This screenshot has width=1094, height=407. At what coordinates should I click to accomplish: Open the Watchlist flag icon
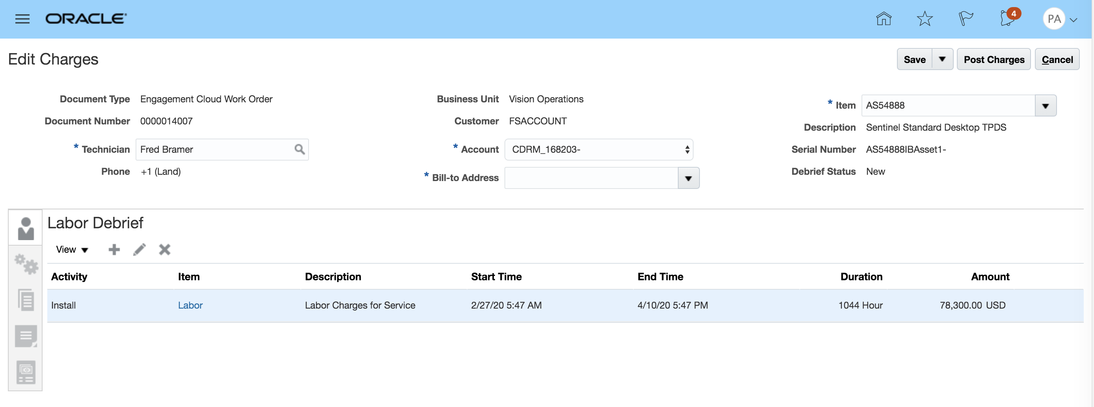966,19
